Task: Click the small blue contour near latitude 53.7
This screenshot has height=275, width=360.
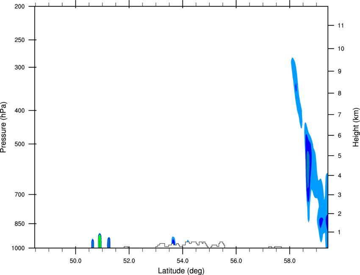Action: point(173,241)
